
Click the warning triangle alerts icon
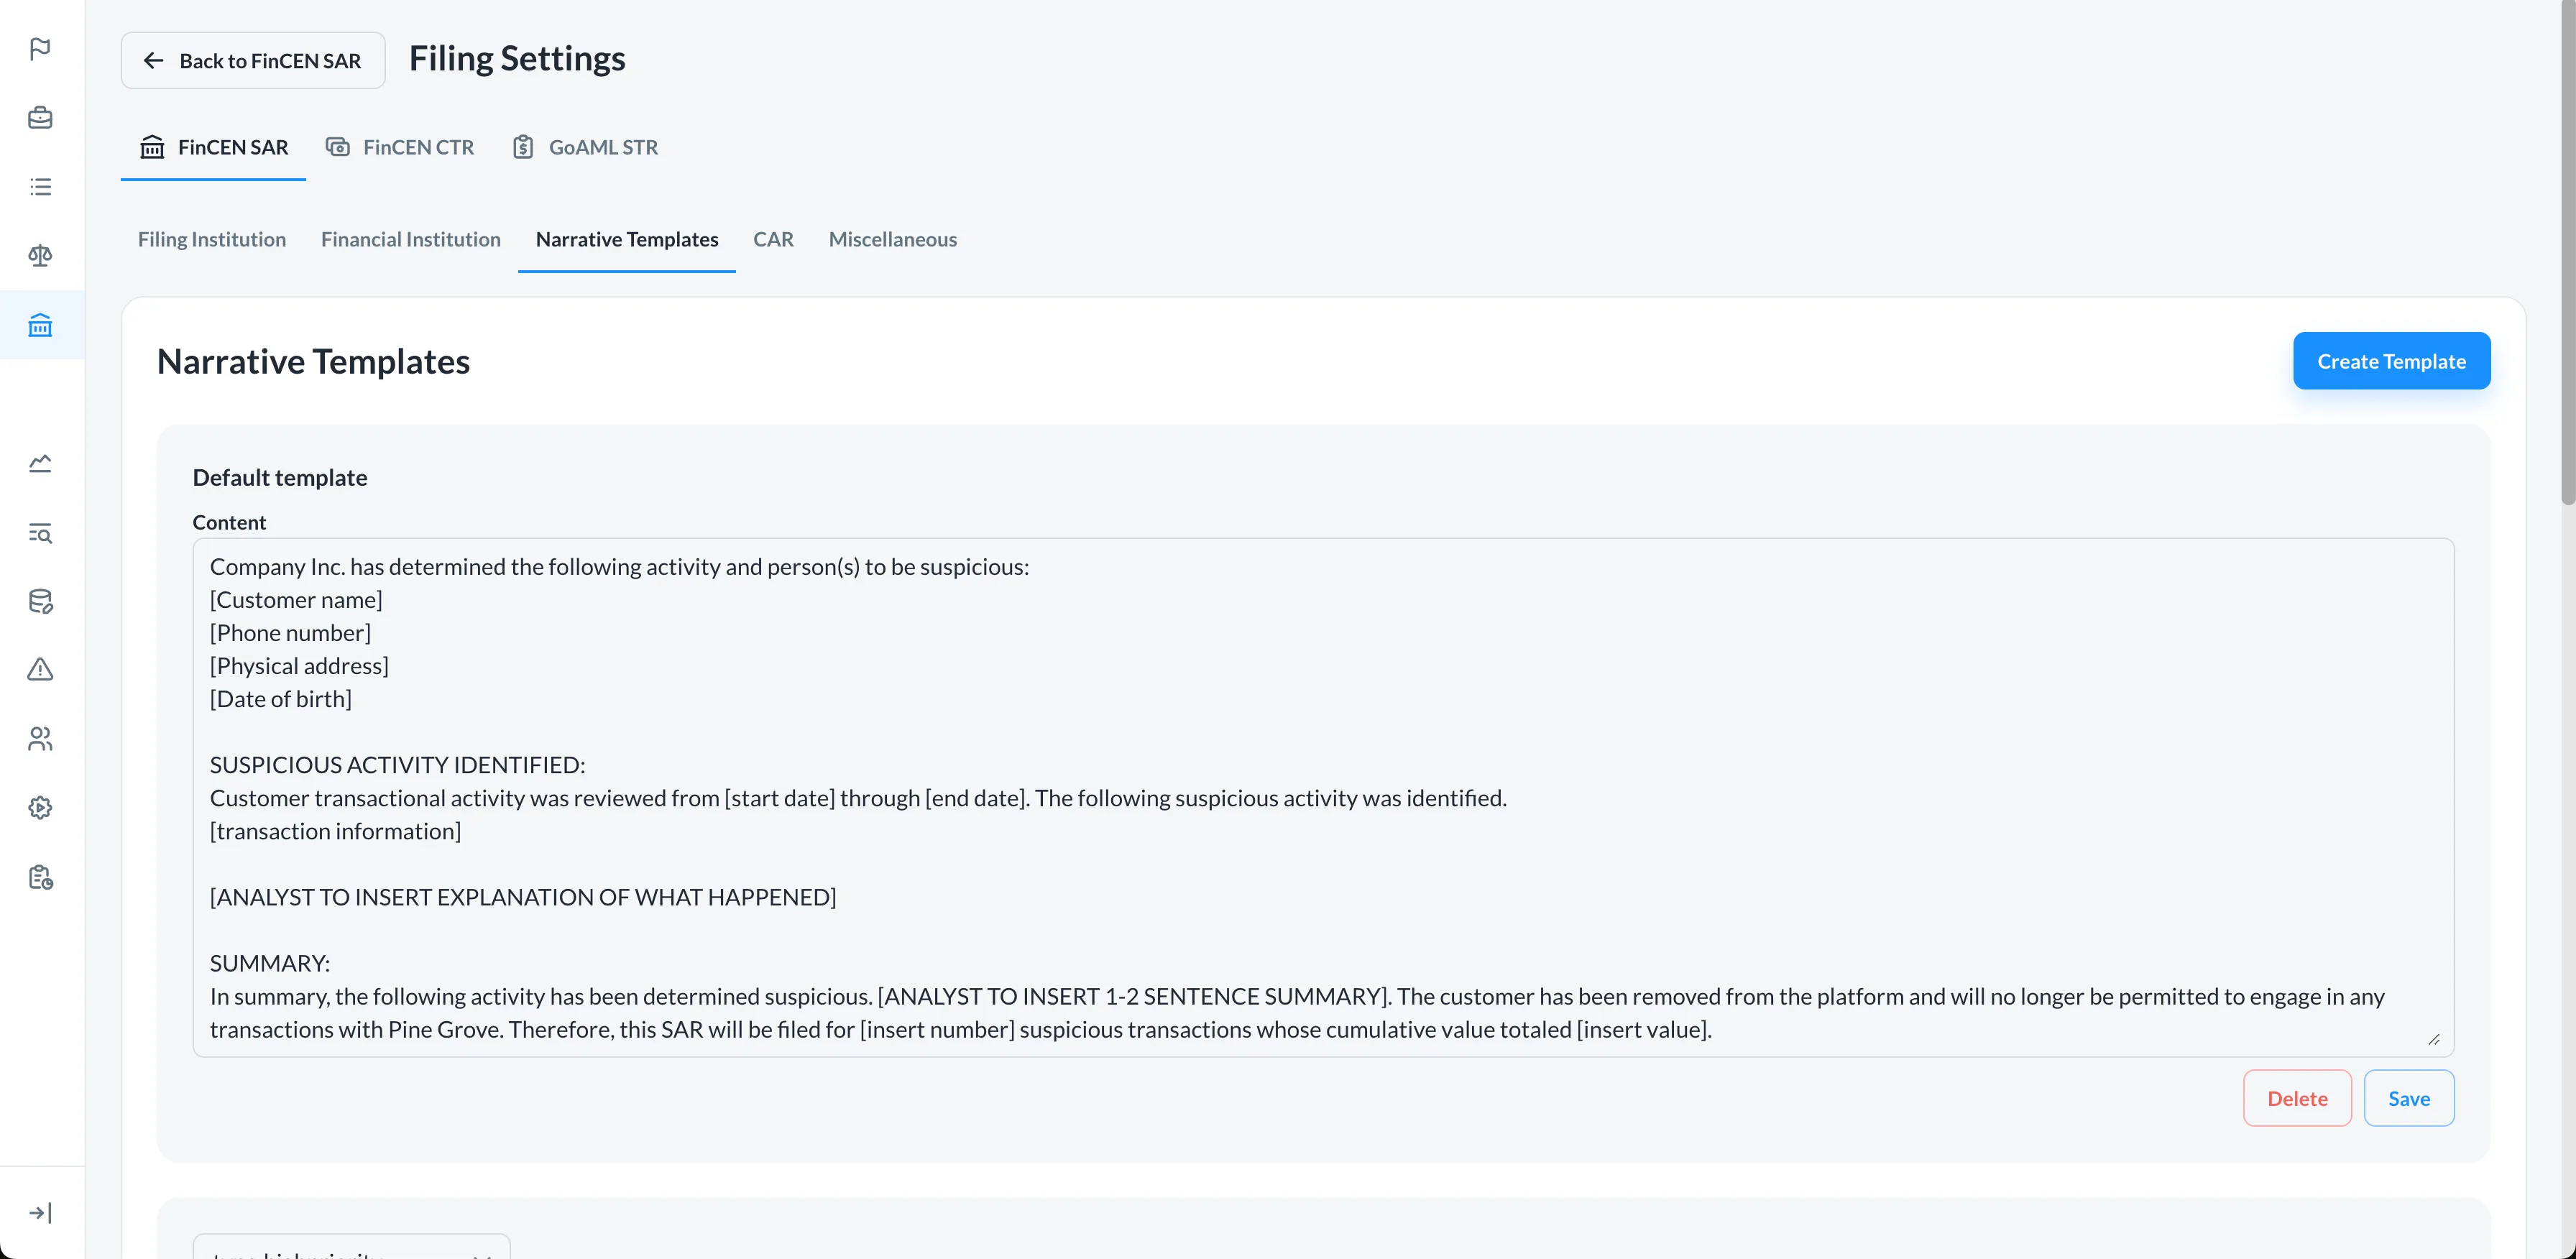coord(40,670)
